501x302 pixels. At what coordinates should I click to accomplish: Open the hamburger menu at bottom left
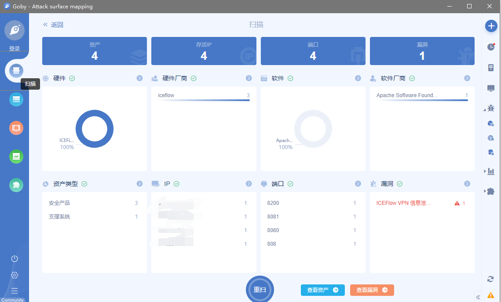point(15,291)
